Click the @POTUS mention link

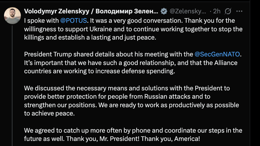coord(74,21)
